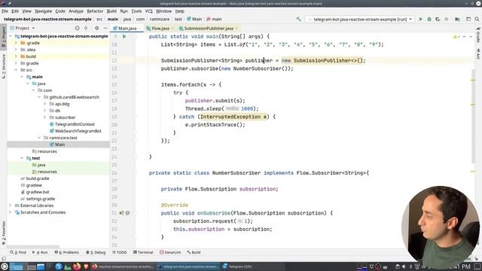
Task: Open the Navigate menu
Action: pos(44,11)
